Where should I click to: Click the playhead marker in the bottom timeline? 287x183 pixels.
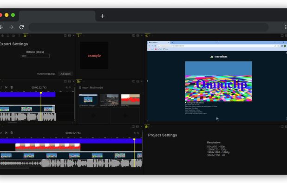[x=134, y=139]
